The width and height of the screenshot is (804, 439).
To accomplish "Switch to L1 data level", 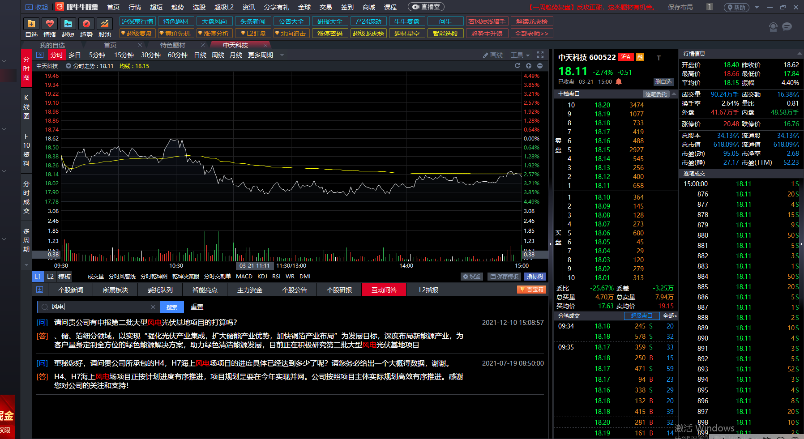I will coord(38,277).
